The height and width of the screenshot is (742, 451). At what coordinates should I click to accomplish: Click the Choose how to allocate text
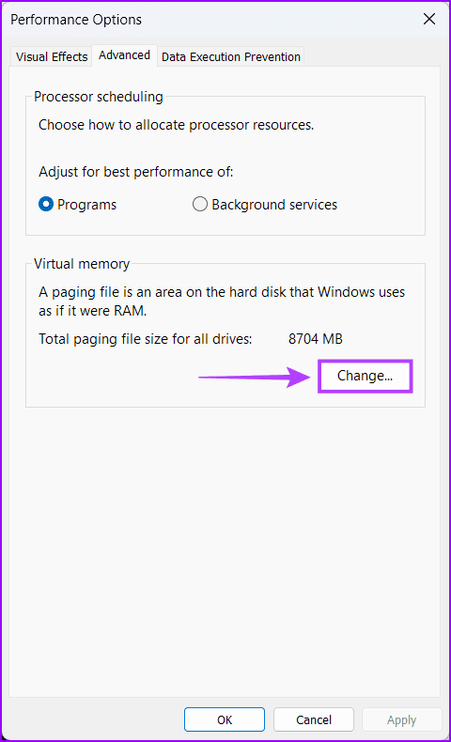click(176, 125)
